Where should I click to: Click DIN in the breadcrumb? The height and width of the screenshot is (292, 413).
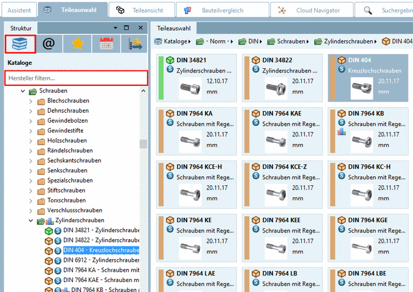coord(253,42)
